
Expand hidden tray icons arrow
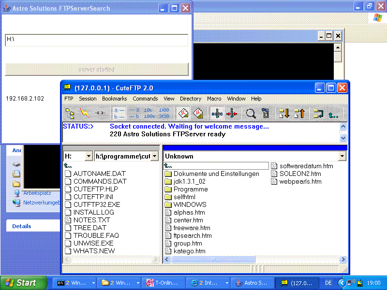pos(342,283)
